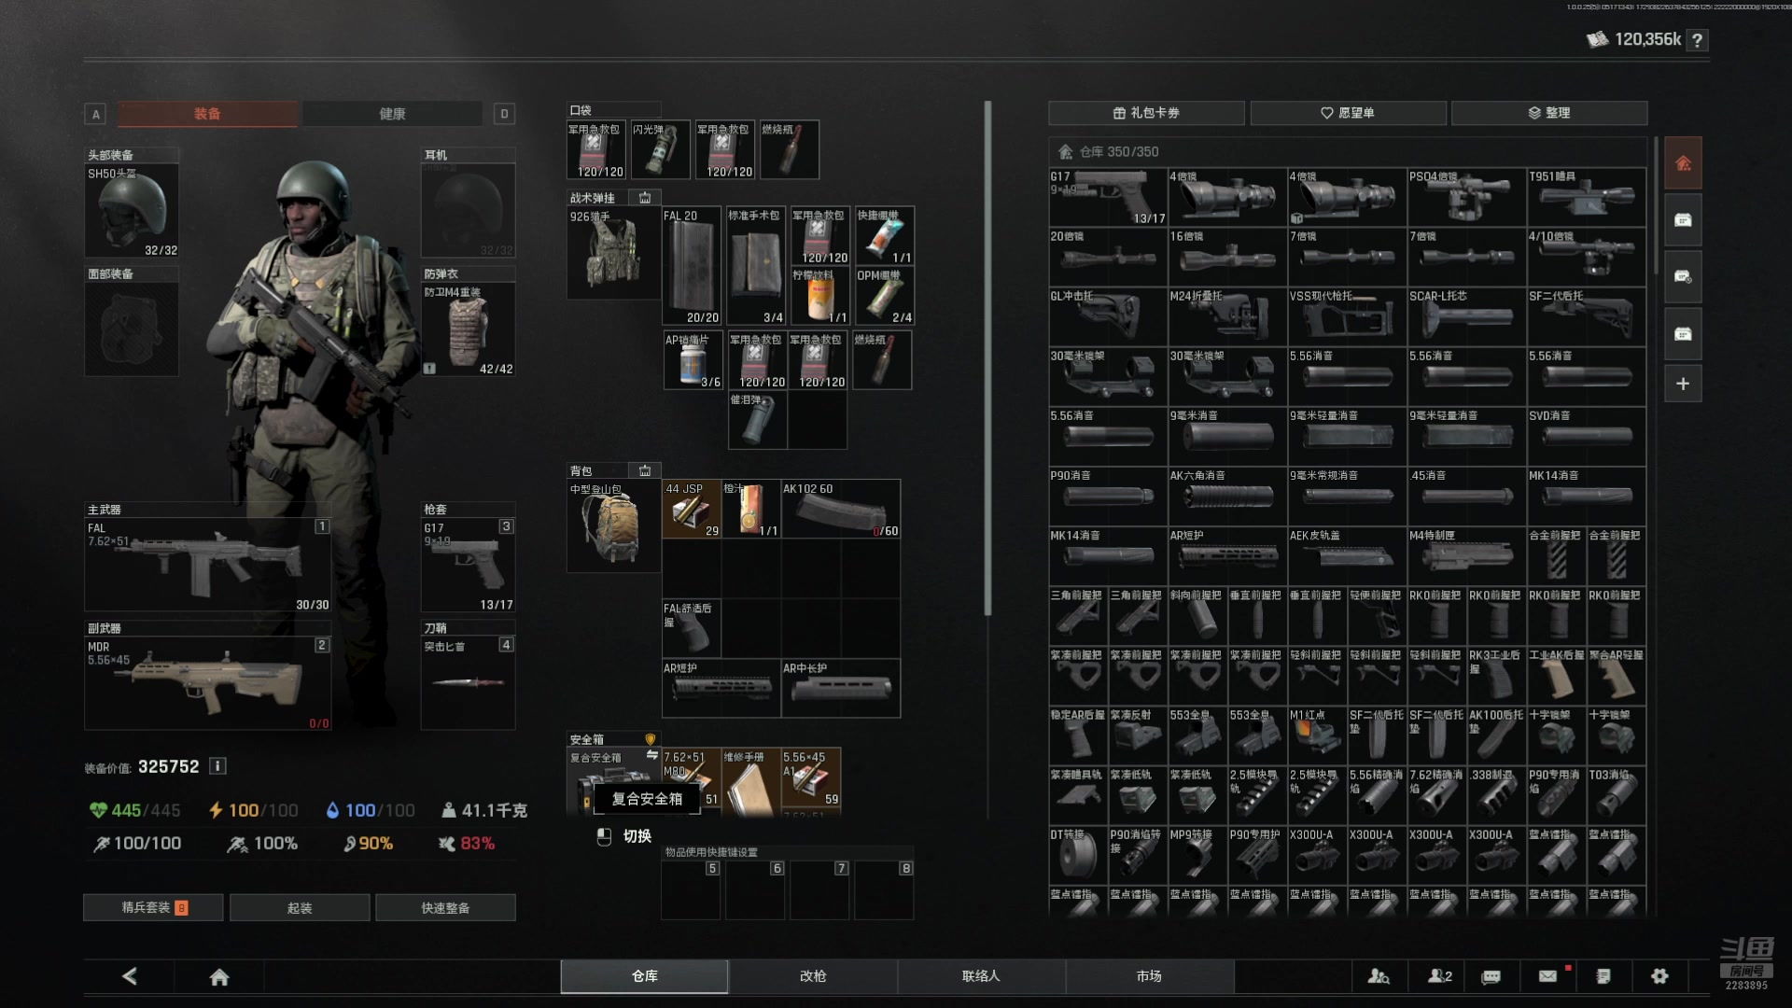Click the safe box shield icon
The image size is (1792, 1008).
click(651, 739)
